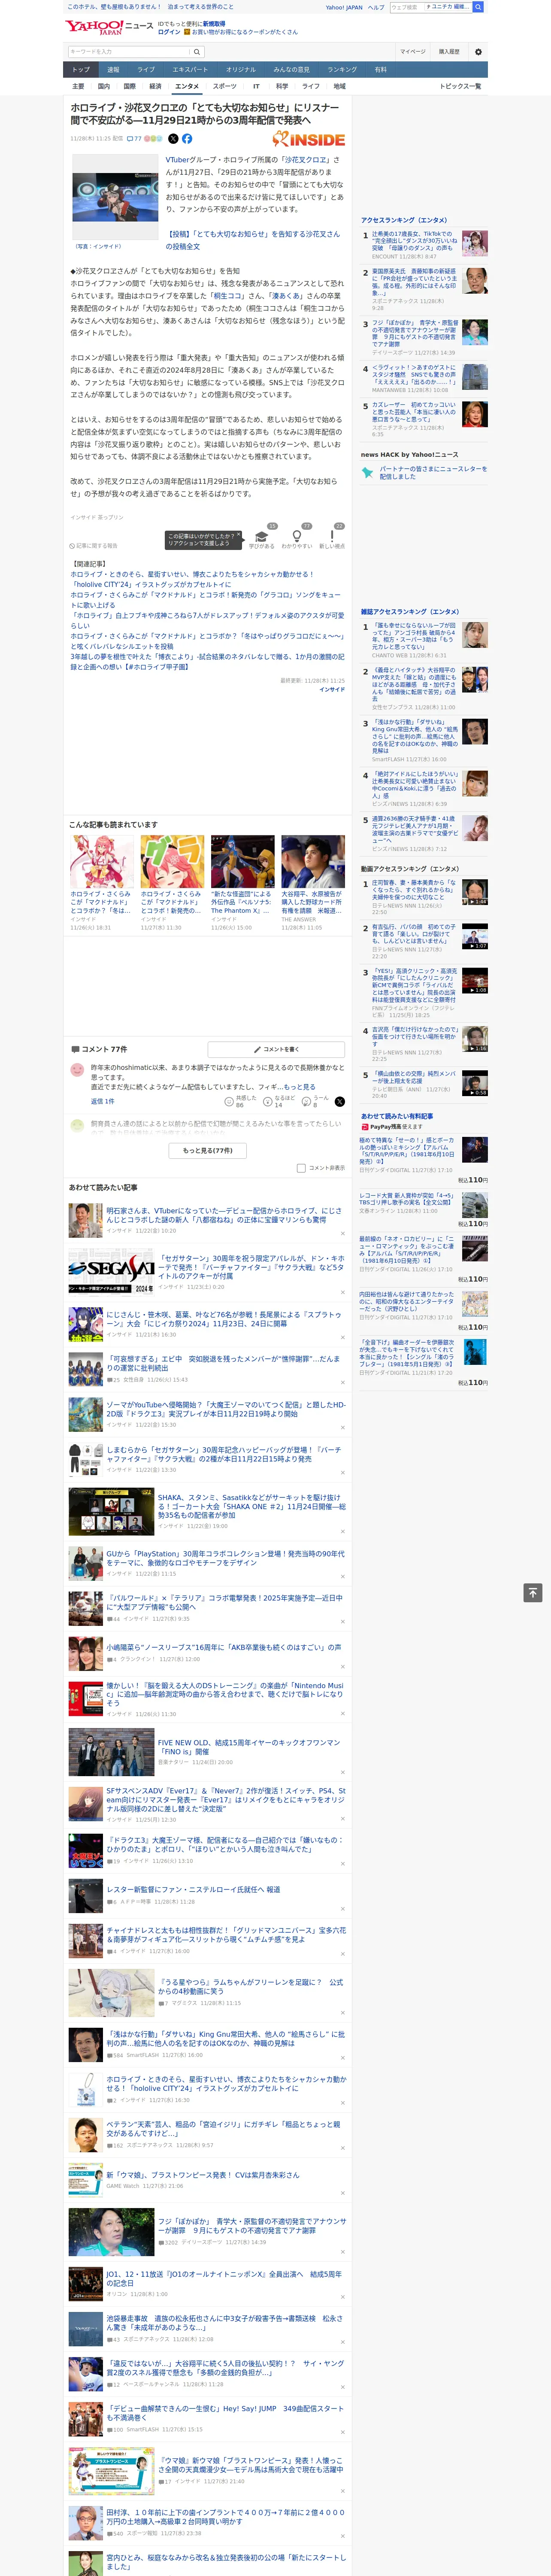Viewport: 551px width, 2576px height.
Task: Focus the top bar ウェブ検索 field
Action: [x=406, y=7]
